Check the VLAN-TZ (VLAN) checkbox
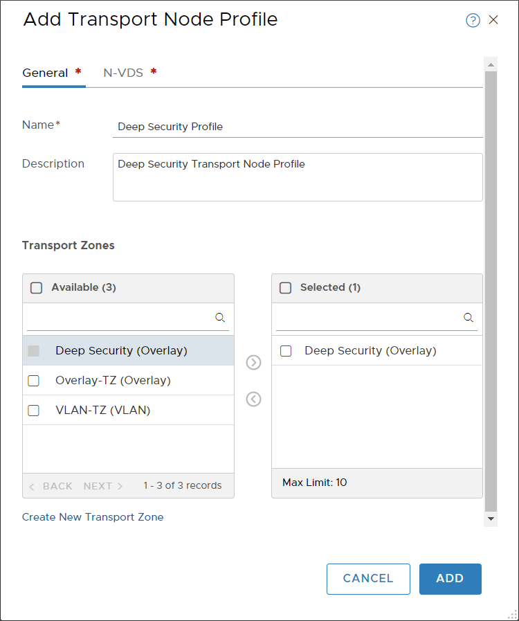This screenshot has width=519, height=621. tap(33, 411)
